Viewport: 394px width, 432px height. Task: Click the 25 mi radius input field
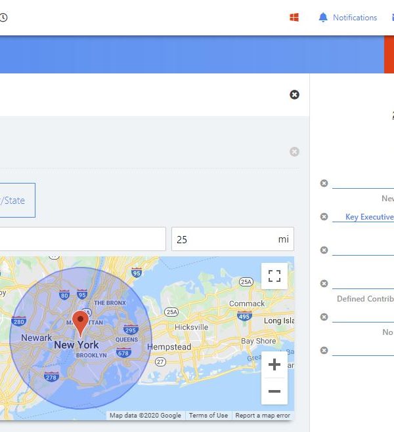[x=223, y=239]
